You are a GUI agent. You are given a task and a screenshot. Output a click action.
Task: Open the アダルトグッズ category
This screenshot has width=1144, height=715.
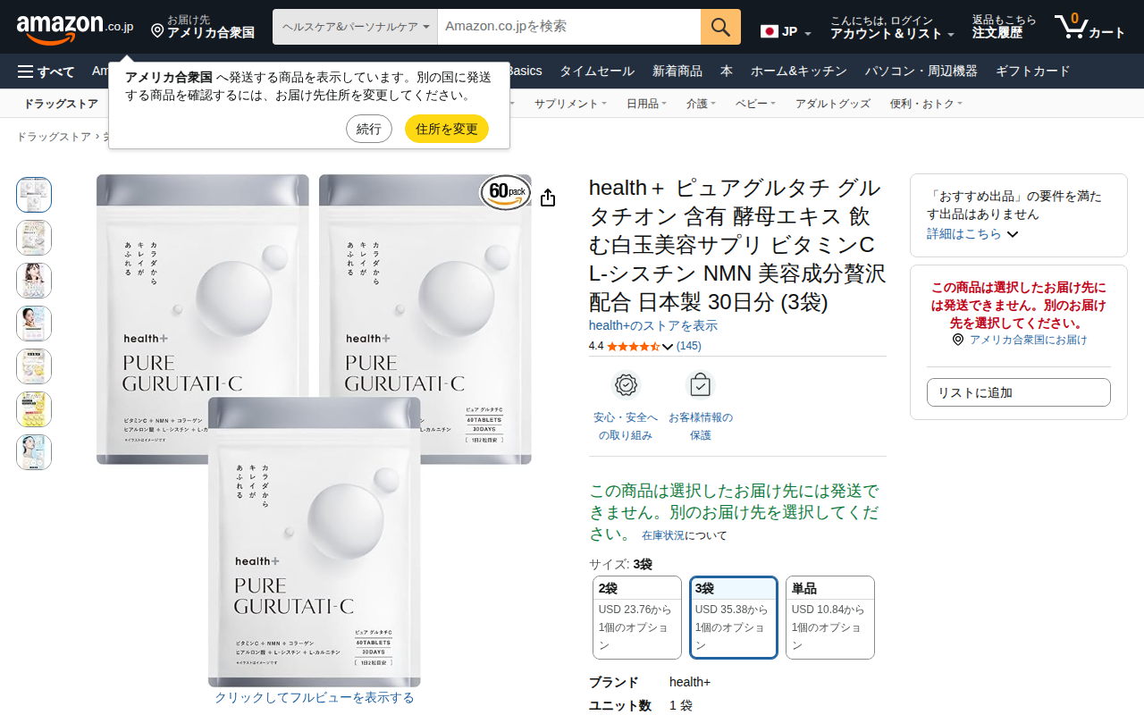[833, 104]
